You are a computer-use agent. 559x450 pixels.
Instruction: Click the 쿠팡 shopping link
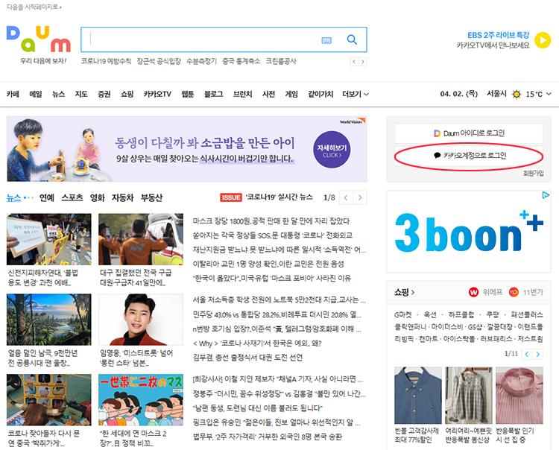(493, 315)
